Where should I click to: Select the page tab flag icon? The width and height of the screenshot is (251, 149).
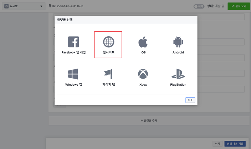pyautogui.click(x=108, y=74)
